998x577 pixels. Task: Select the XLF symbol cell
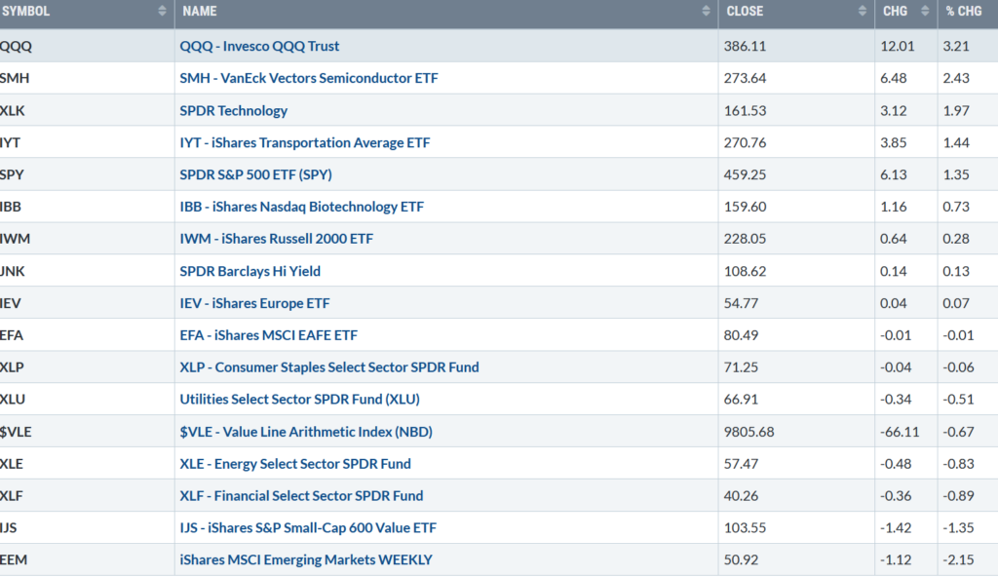point(87,495)
